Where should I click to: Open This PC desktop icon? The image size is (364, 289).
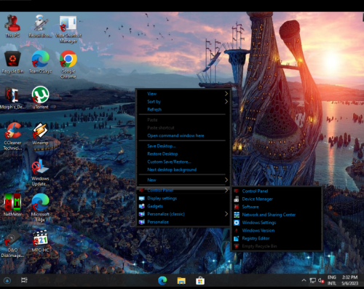(x=12, y=26)
